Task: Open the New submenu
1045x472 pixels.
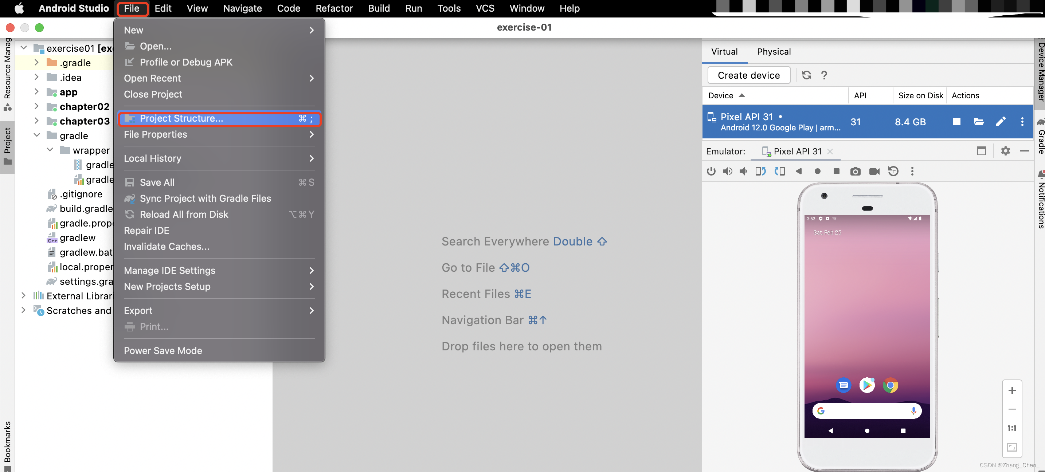Action: tap(219, 30)
